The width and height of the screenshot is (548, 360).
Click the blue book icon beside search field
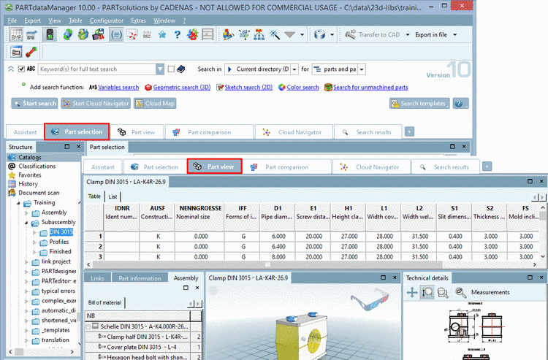pyautogui.click(x=181, y=69)
